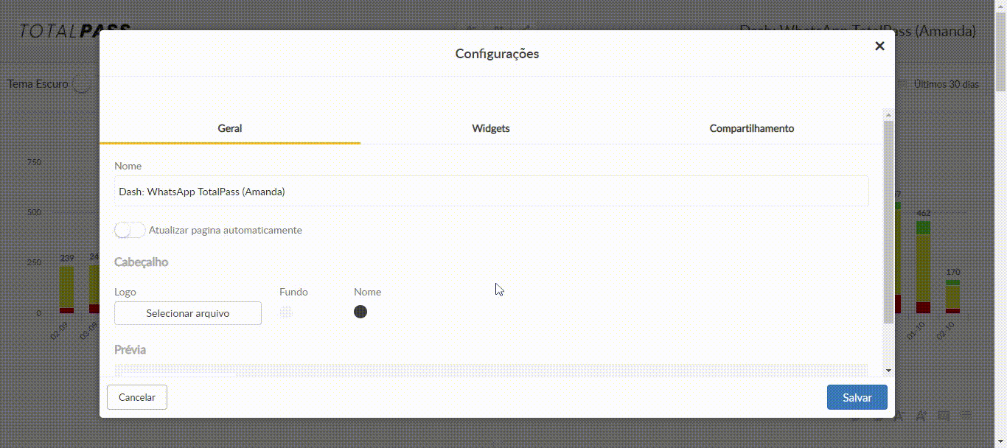The width and height of the screenshot is (1007, 448).
Task: Click the image icon beside font size controls
Action: (x=943, y=416)
